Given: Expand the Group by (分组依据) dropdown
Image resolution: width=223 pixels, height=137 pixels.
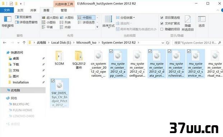Looking at the screenshot, I should pos(125,17).
